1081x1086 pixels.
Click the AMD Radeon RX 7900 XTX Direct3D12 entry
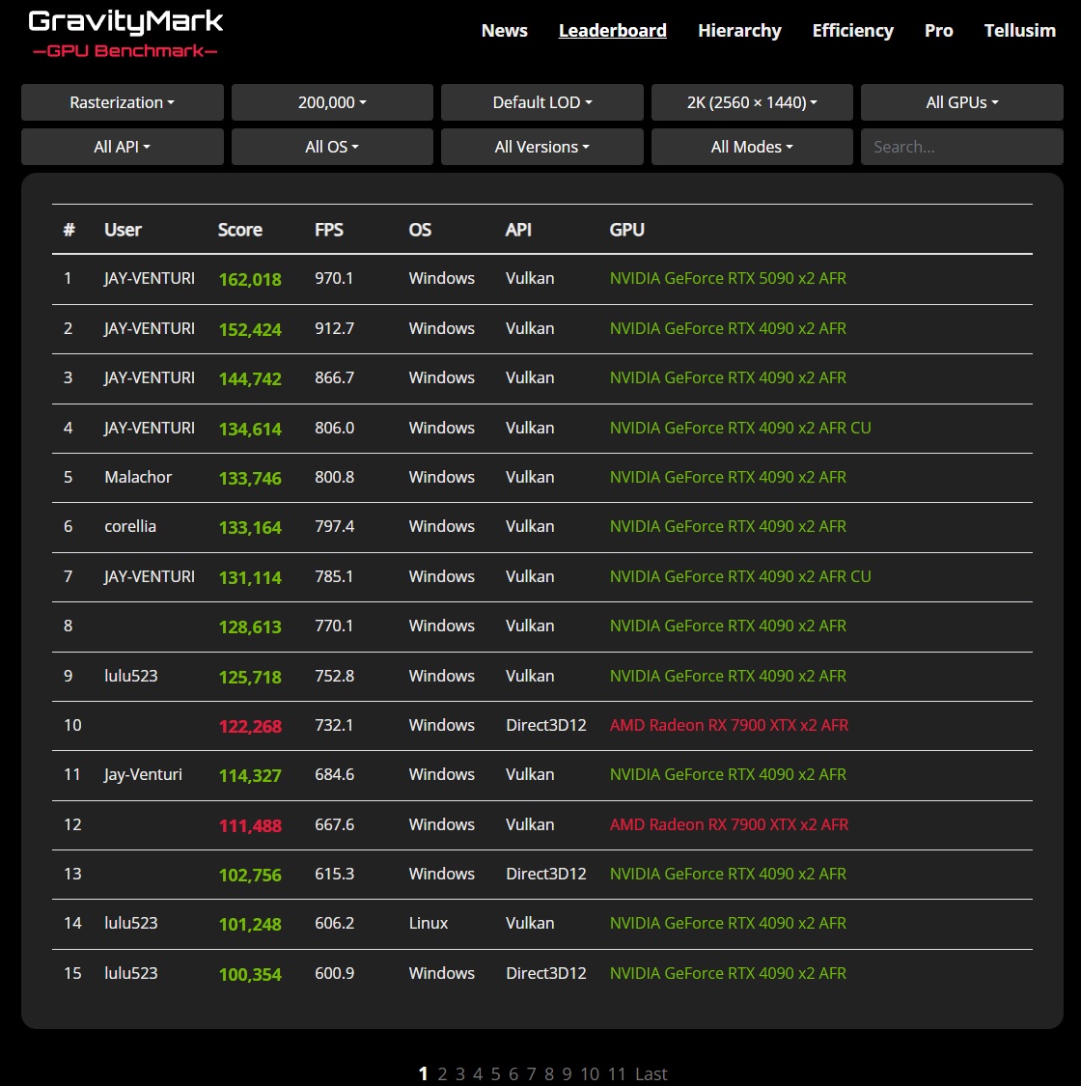(x=729, y=726)
